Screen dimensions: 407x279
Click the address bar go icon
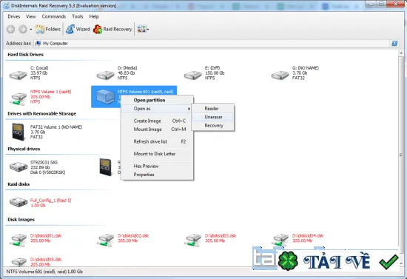point(394,44)
